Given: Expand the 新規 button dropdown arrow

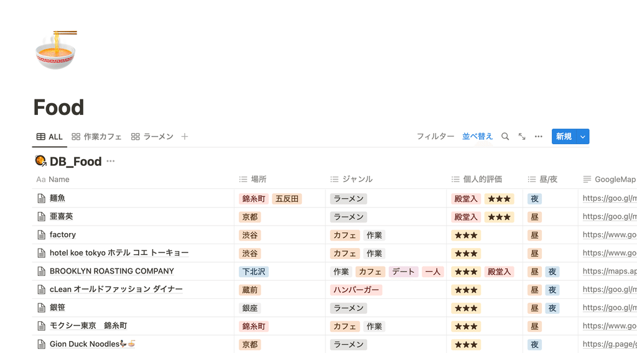Looking at the screenshot, I should (582, 136).
